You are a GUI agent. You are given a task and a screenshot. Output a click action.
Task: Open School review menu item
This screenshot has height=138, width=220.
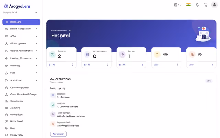pos(21,101)
